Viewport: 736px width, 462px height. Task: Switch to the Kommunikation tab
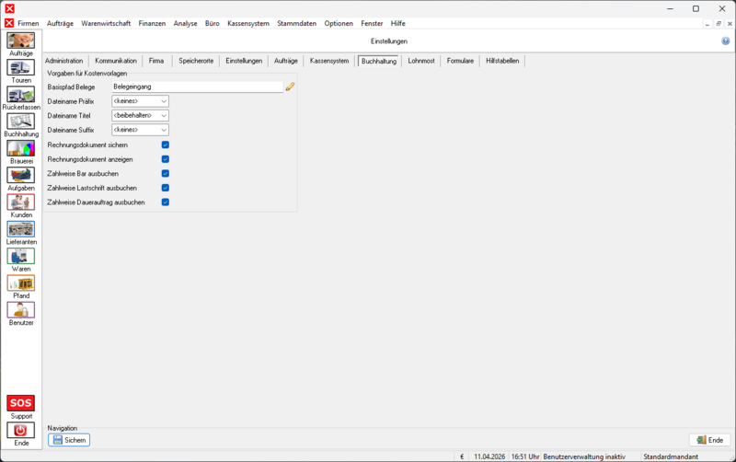(x=116, y=61)
